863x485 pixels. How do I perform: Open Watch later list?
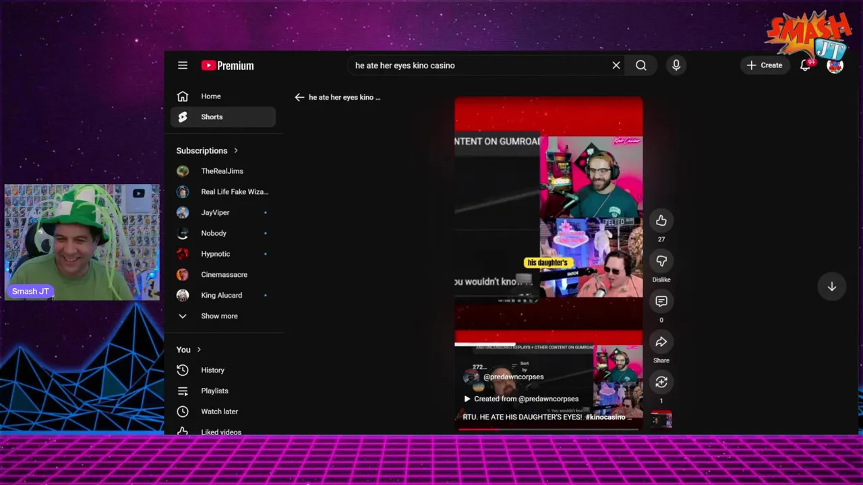point(223,412)
